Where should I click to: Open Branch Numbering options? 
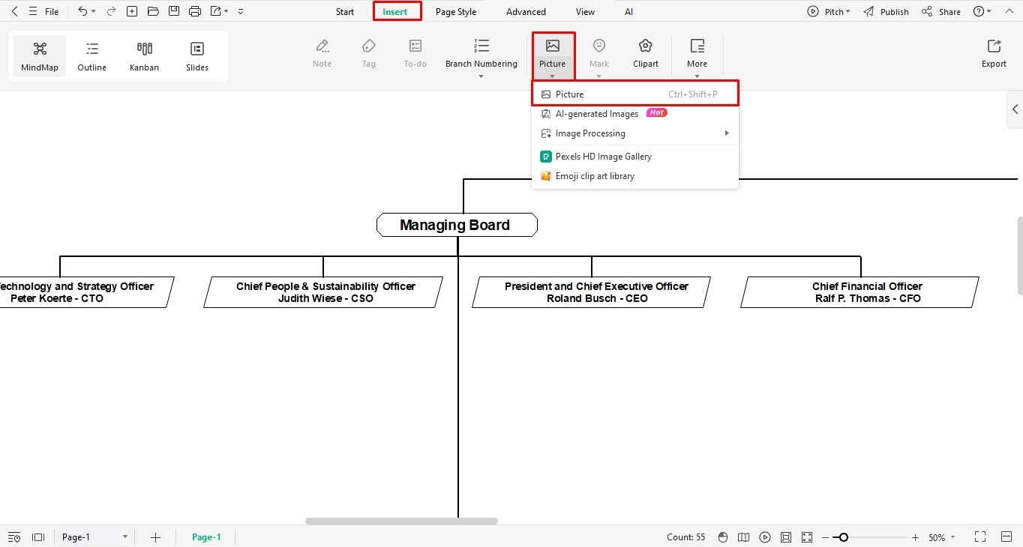pos(481,57)
